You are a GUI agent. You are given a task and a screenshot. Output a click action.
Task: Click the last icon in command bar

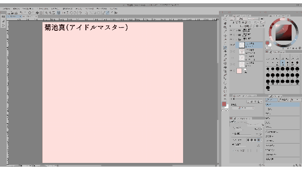(116, 13)
